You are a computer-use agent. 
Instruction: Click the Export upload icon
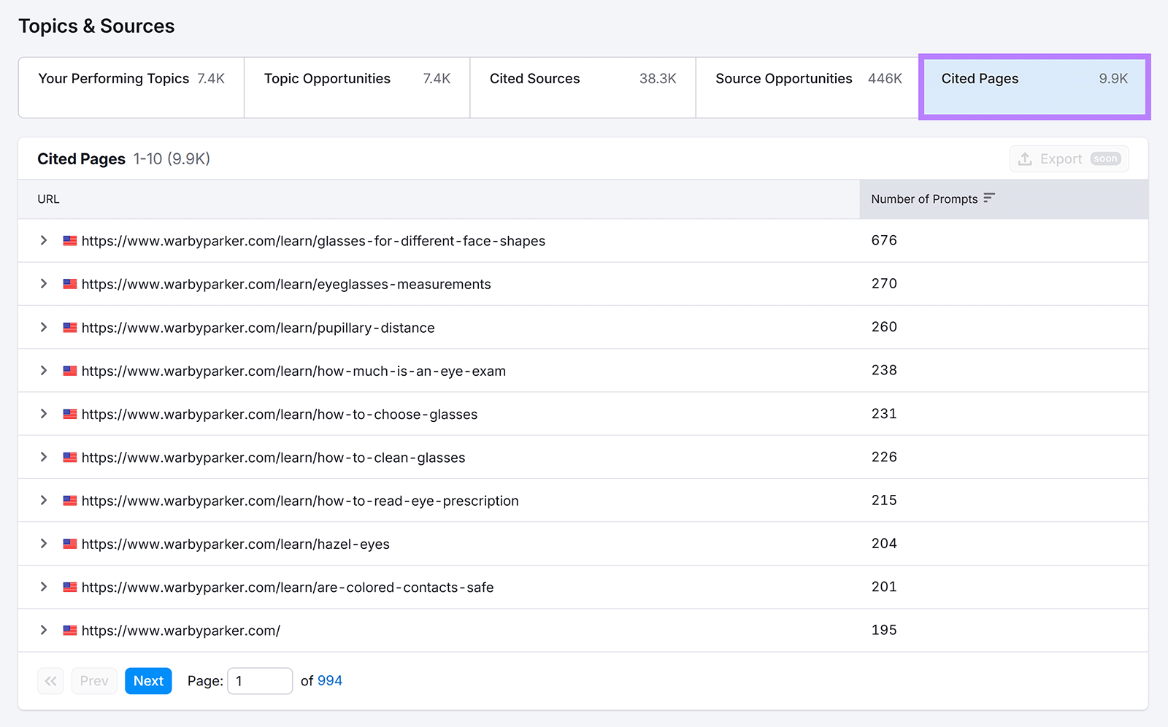[x=1025, y=158]
